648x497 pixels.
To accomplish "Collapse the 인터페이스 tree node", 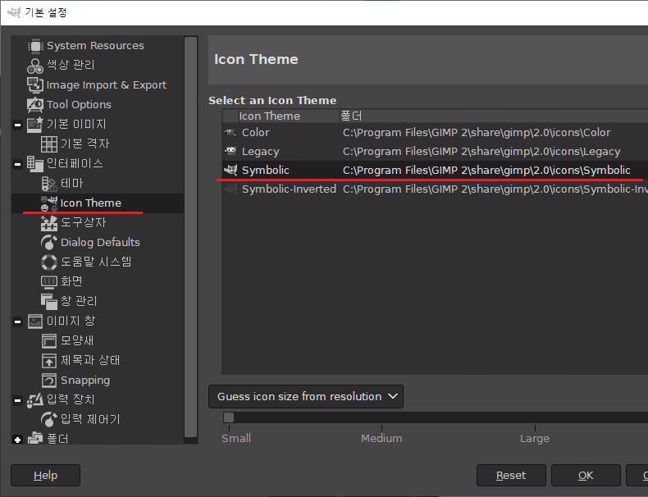I will [x=17, y=164].
